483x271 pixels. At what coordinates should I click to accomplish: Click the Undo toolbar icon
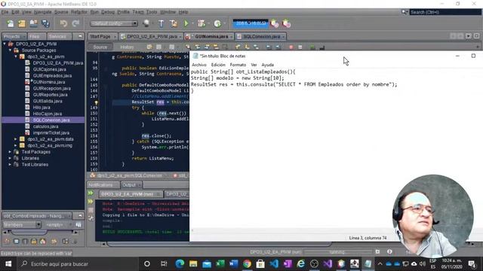pyautogui.click(x=63, y=23)
